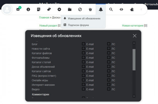This screenshot has height=104, width=158.
Task: Click the 'Доска объявлений' row label
Action: click(43, 67)
